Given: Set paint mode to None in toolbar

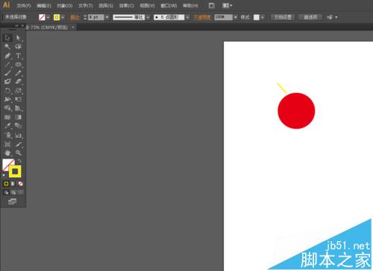Looking at the screenshot, I should [x=21, y=184].
